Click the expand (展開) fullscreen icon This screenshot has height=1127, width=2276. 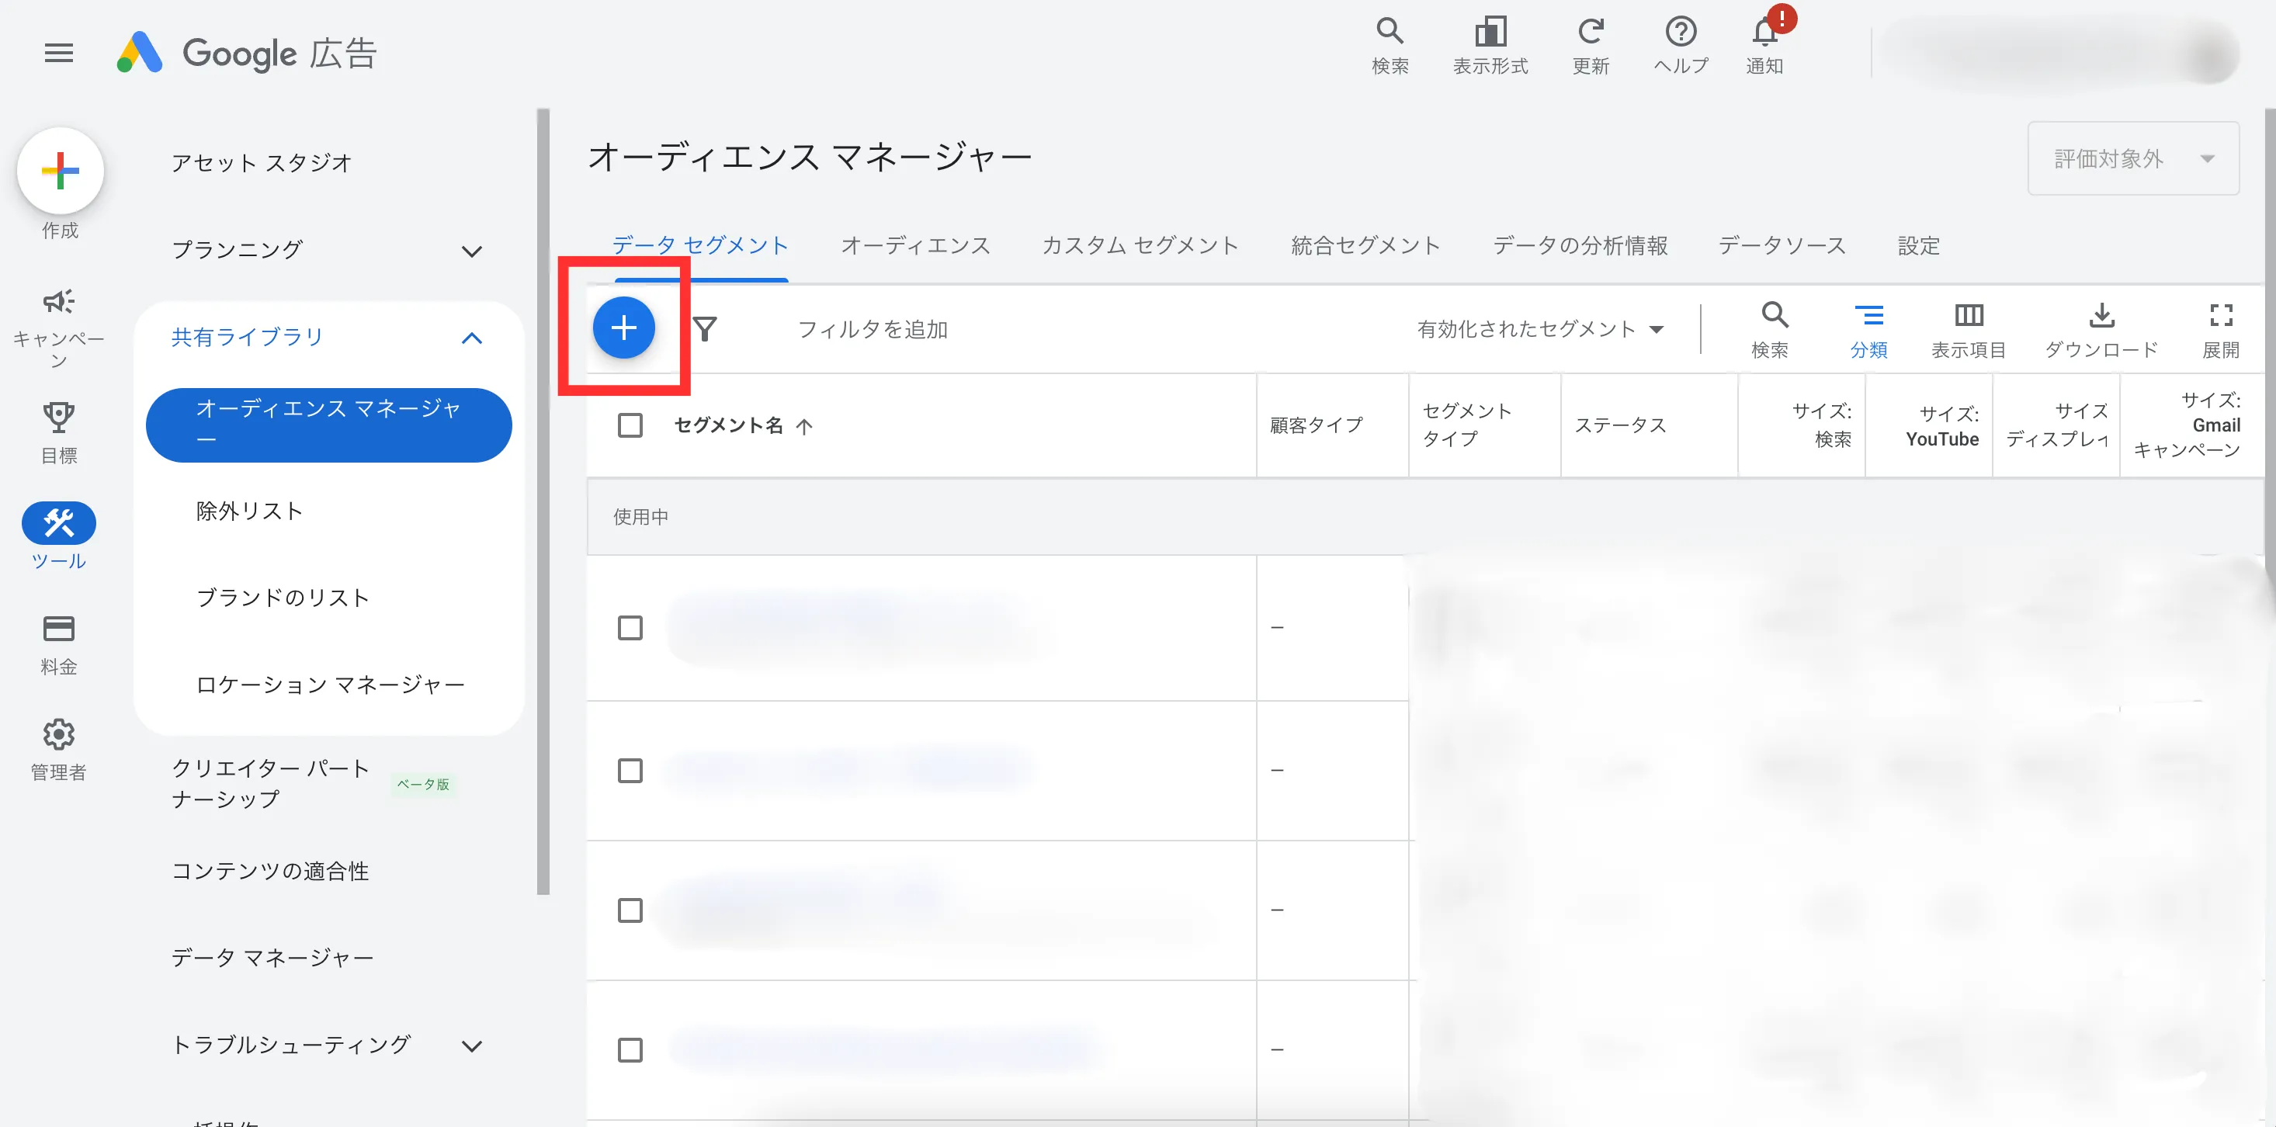2219,316
